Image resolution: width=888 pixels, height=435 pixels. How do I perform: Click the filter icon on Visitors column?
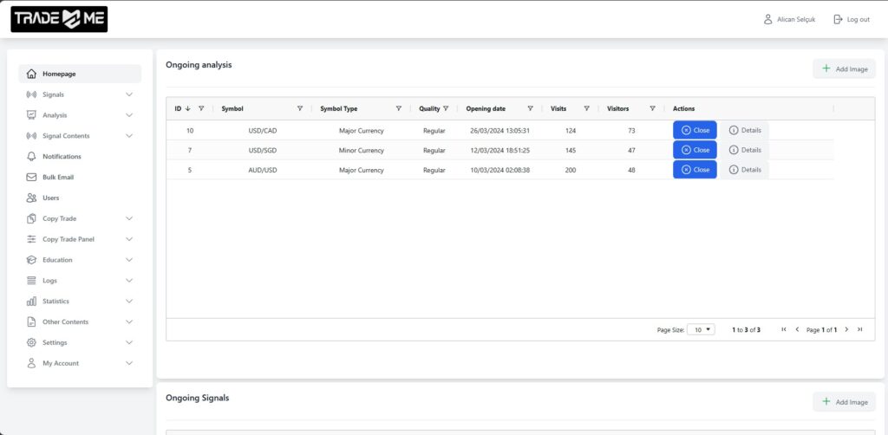click(x=652, y=109)
